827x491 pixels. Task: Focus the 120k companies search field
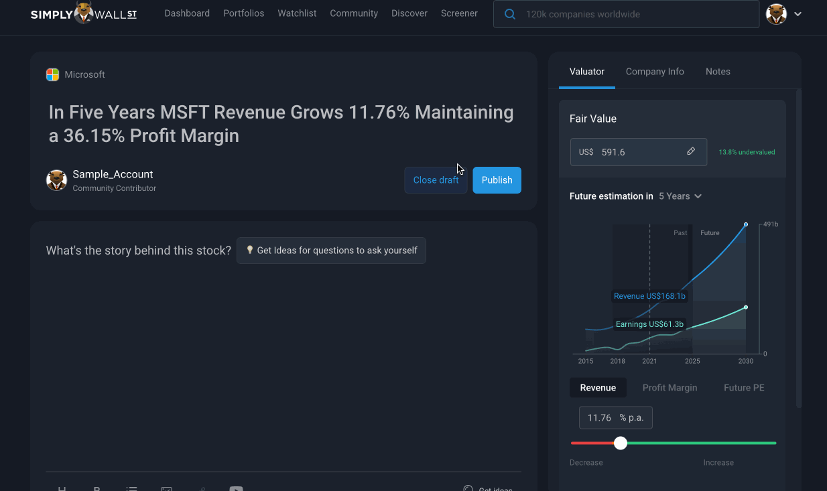[x=626, y=14]
